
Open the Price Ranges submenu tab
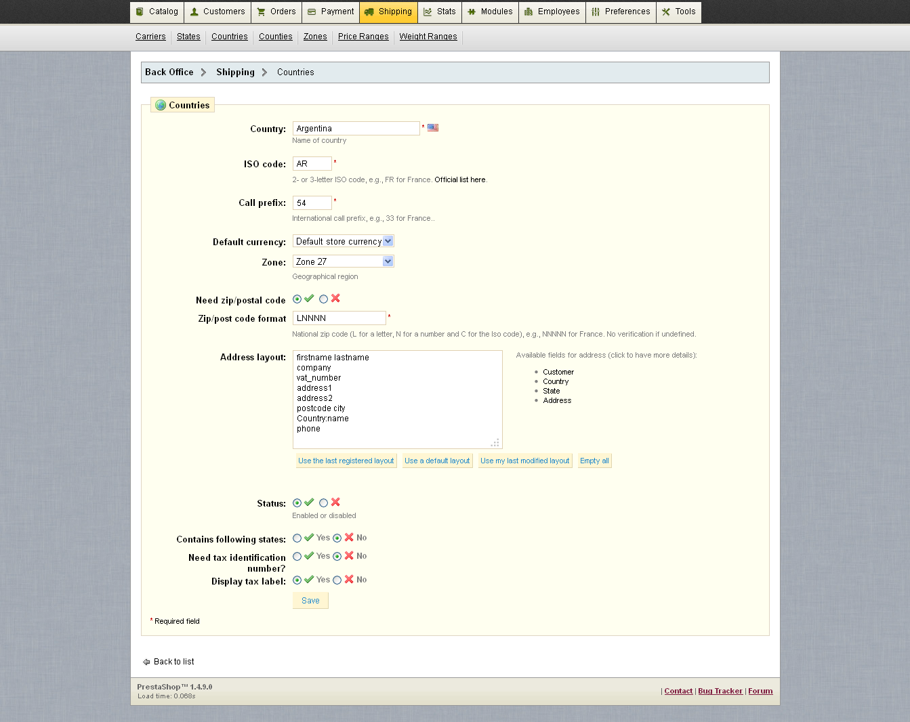point(363,37)
